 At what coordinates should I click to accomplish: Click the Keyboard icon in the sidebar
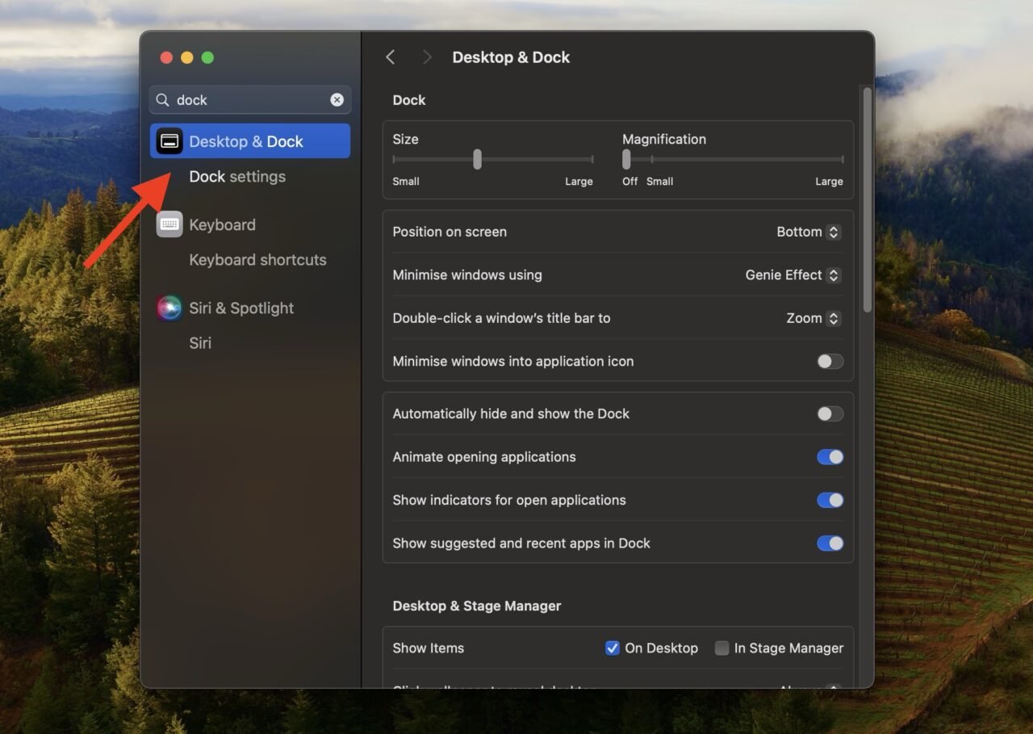click(x=169, y=224)
